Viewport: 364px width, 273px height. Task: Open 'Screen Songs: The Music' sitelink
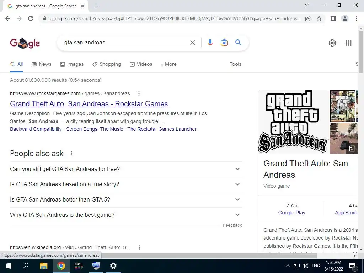click(95, 129)
